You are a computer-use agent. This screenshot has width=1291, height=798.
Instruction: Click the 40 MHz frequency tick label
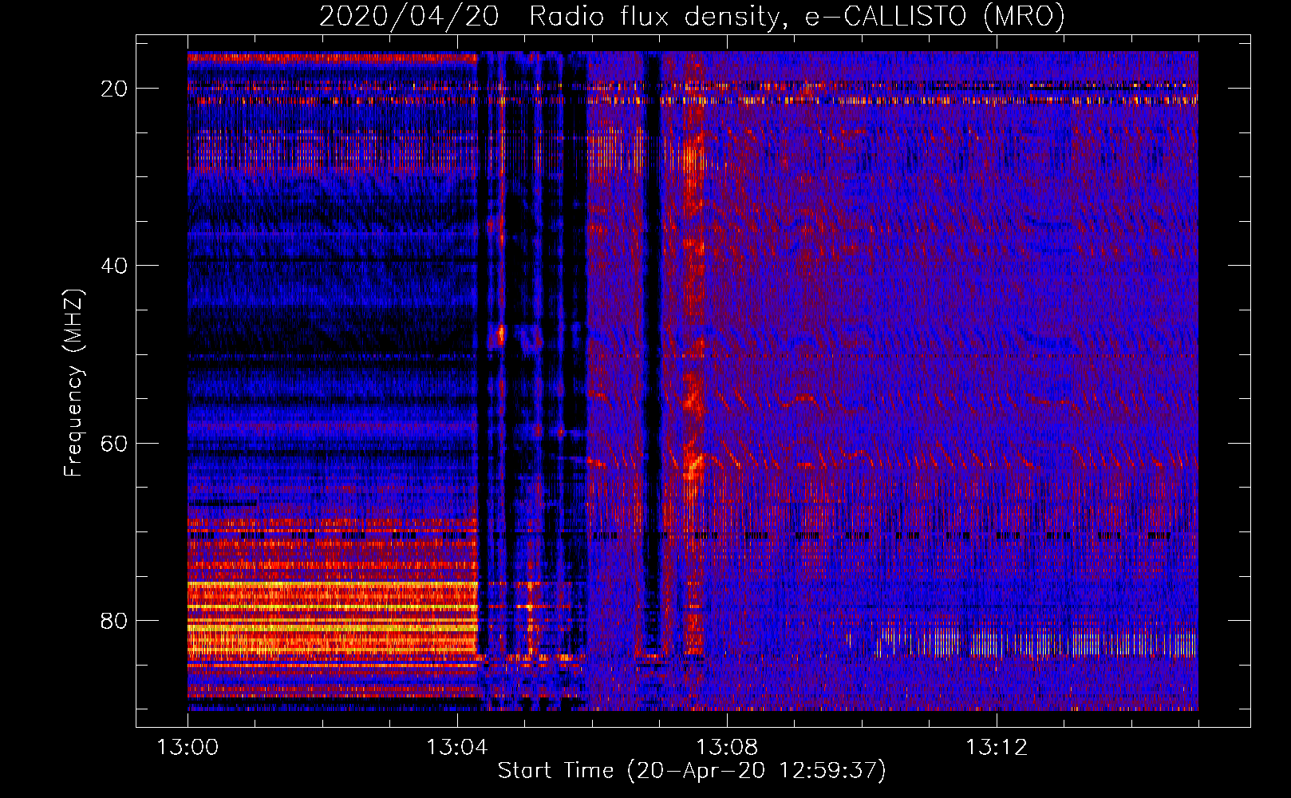pyautogui.click(x=114, y=266)
